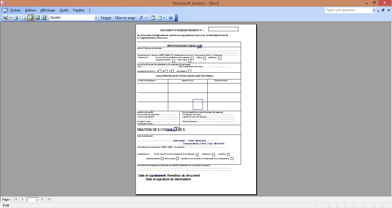Click 'Transport Bertot Le Port' address line

coord(203,144)
